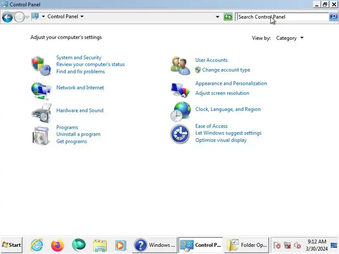
Task: Click the Ease of Access icon
Action: point(180,134)
